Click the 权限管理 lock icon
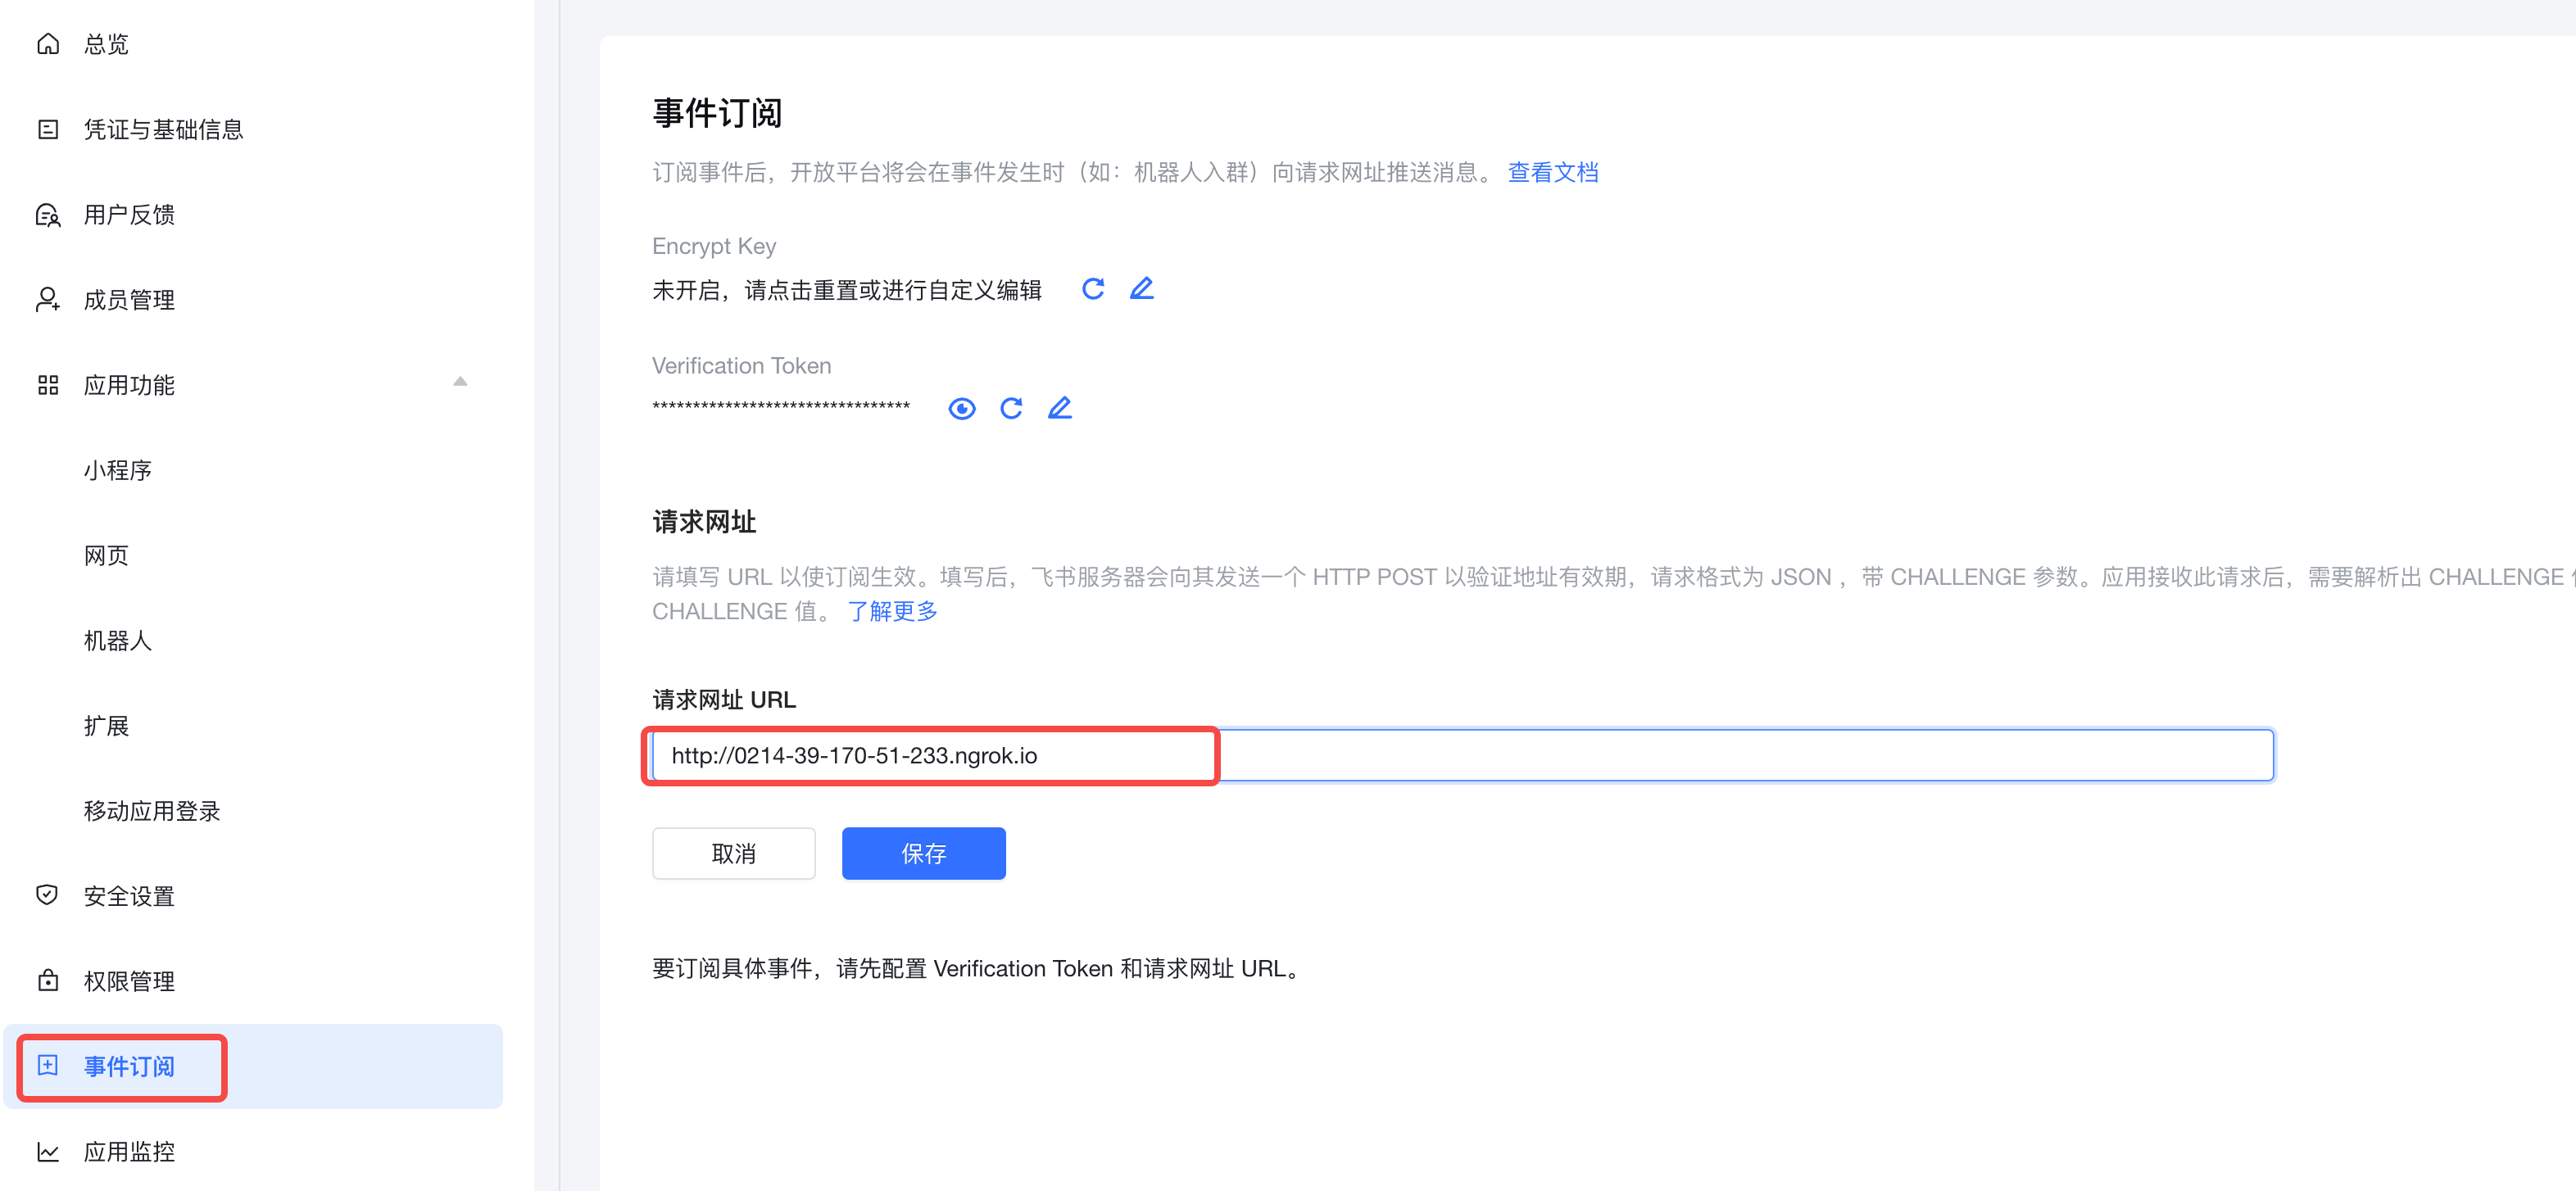Screen dimensions: 2576x1191 tap(48, 981)
